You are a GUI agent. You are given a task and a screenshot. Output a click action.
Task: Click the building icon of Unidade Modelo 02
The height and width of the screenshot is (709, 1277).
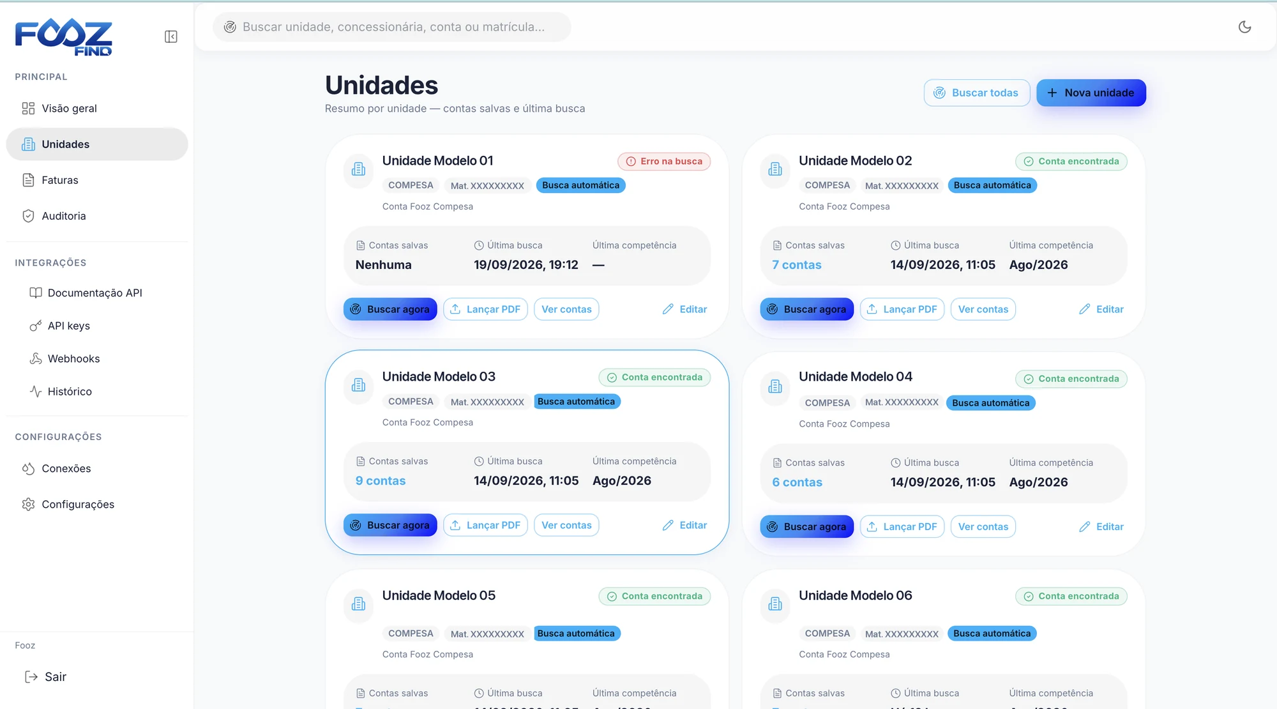775,169
